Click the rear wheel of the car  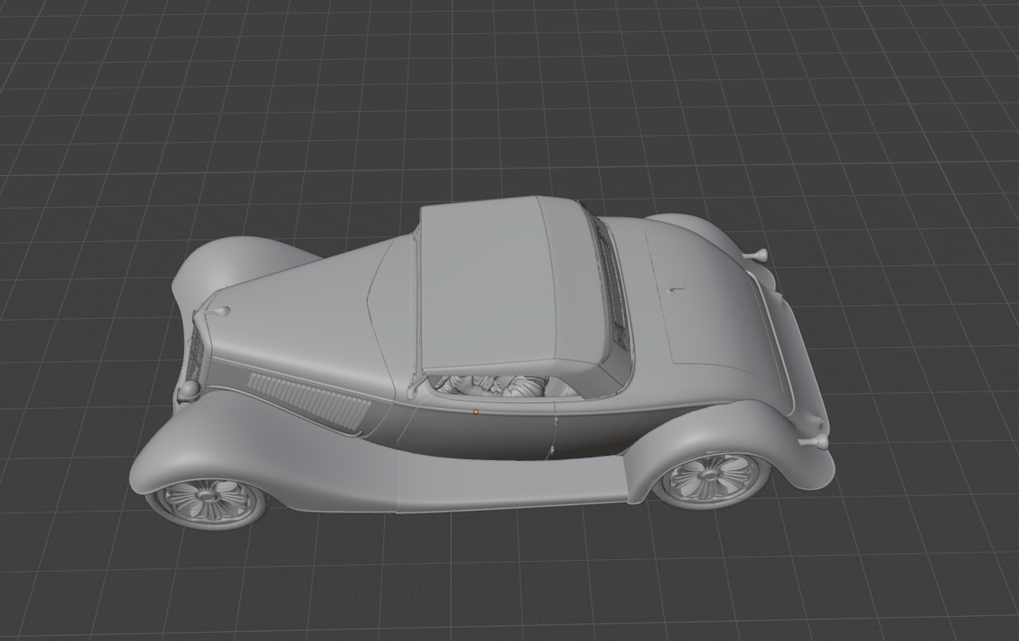(711, 476)
